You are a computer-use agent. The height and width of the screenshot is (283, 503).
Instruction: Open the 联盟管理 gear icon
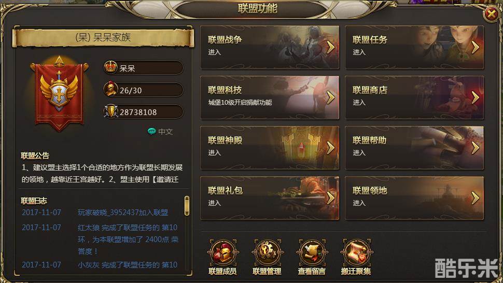point(267,253)
